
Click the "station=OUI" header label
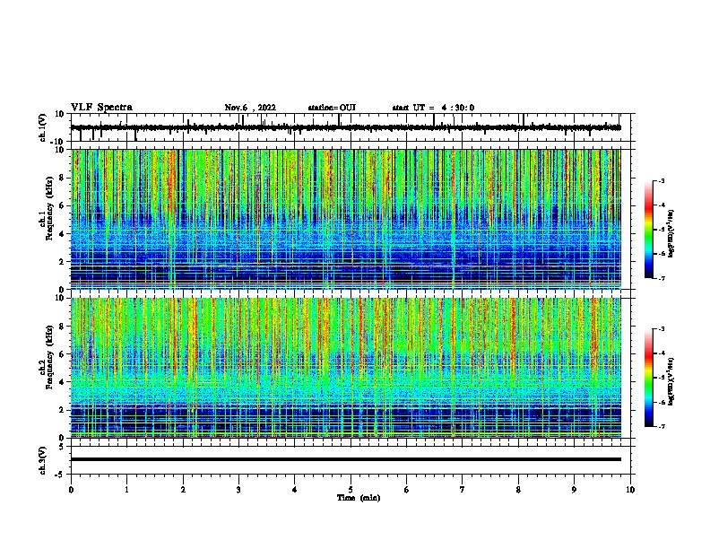(332, 108)
